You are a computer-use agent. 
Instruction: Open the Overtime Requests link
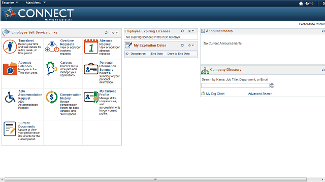click(x=67, y=42)
